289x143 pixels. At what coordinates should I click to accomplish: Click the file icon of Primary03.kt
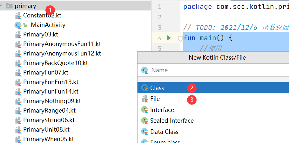point(18,35)
